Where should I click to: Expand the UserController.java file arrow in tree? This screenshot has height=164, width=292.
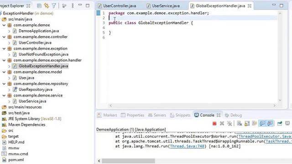(9, 43)
